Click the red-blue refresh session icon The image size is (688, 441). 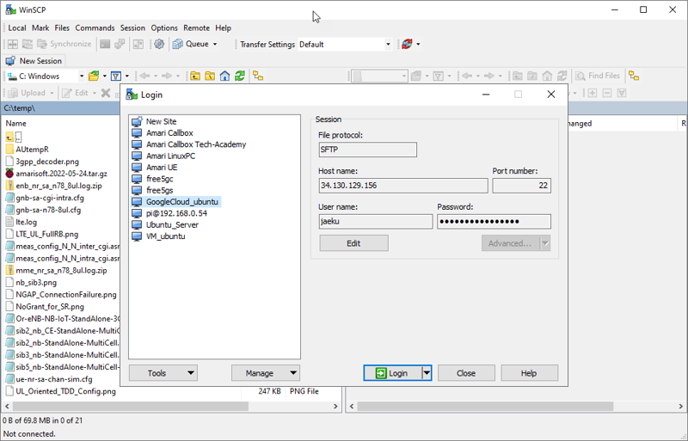tap(407, 44)
